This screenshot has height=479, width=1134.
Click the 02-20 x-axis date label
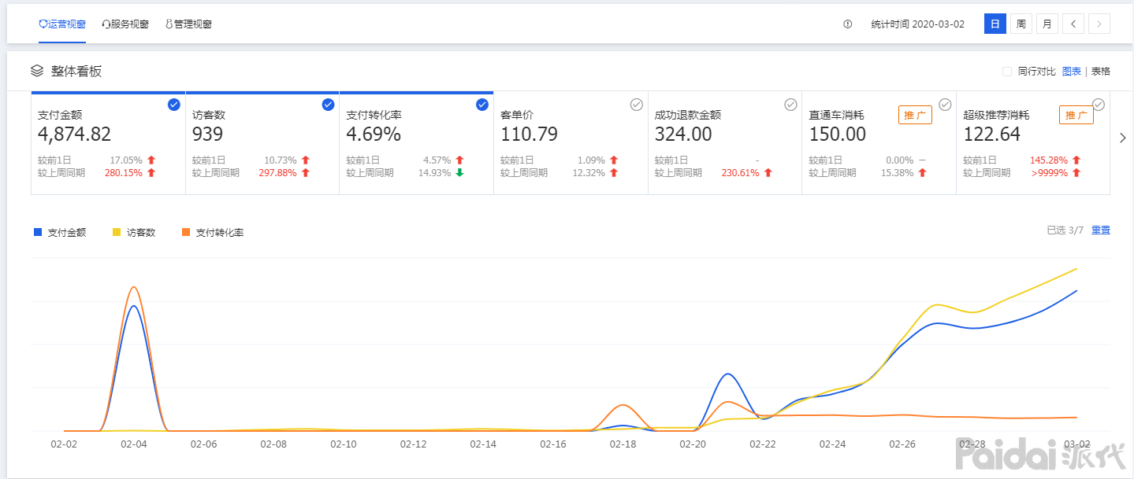tap(693, 444)
